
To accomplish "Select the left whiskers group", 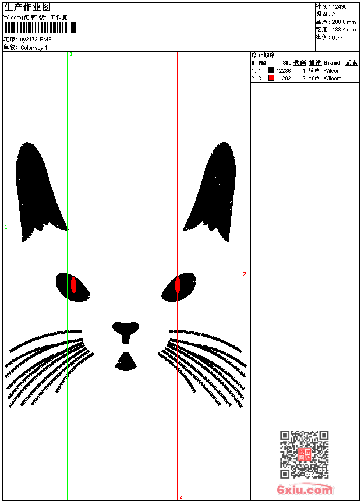I will tap(49, 367).
